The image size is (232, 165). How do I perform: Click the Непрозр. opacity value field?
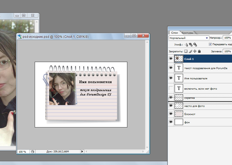[x=227, y=38]
